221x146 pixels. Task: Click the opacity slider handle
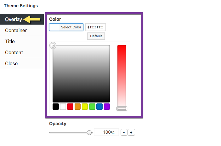click(89, 132)
